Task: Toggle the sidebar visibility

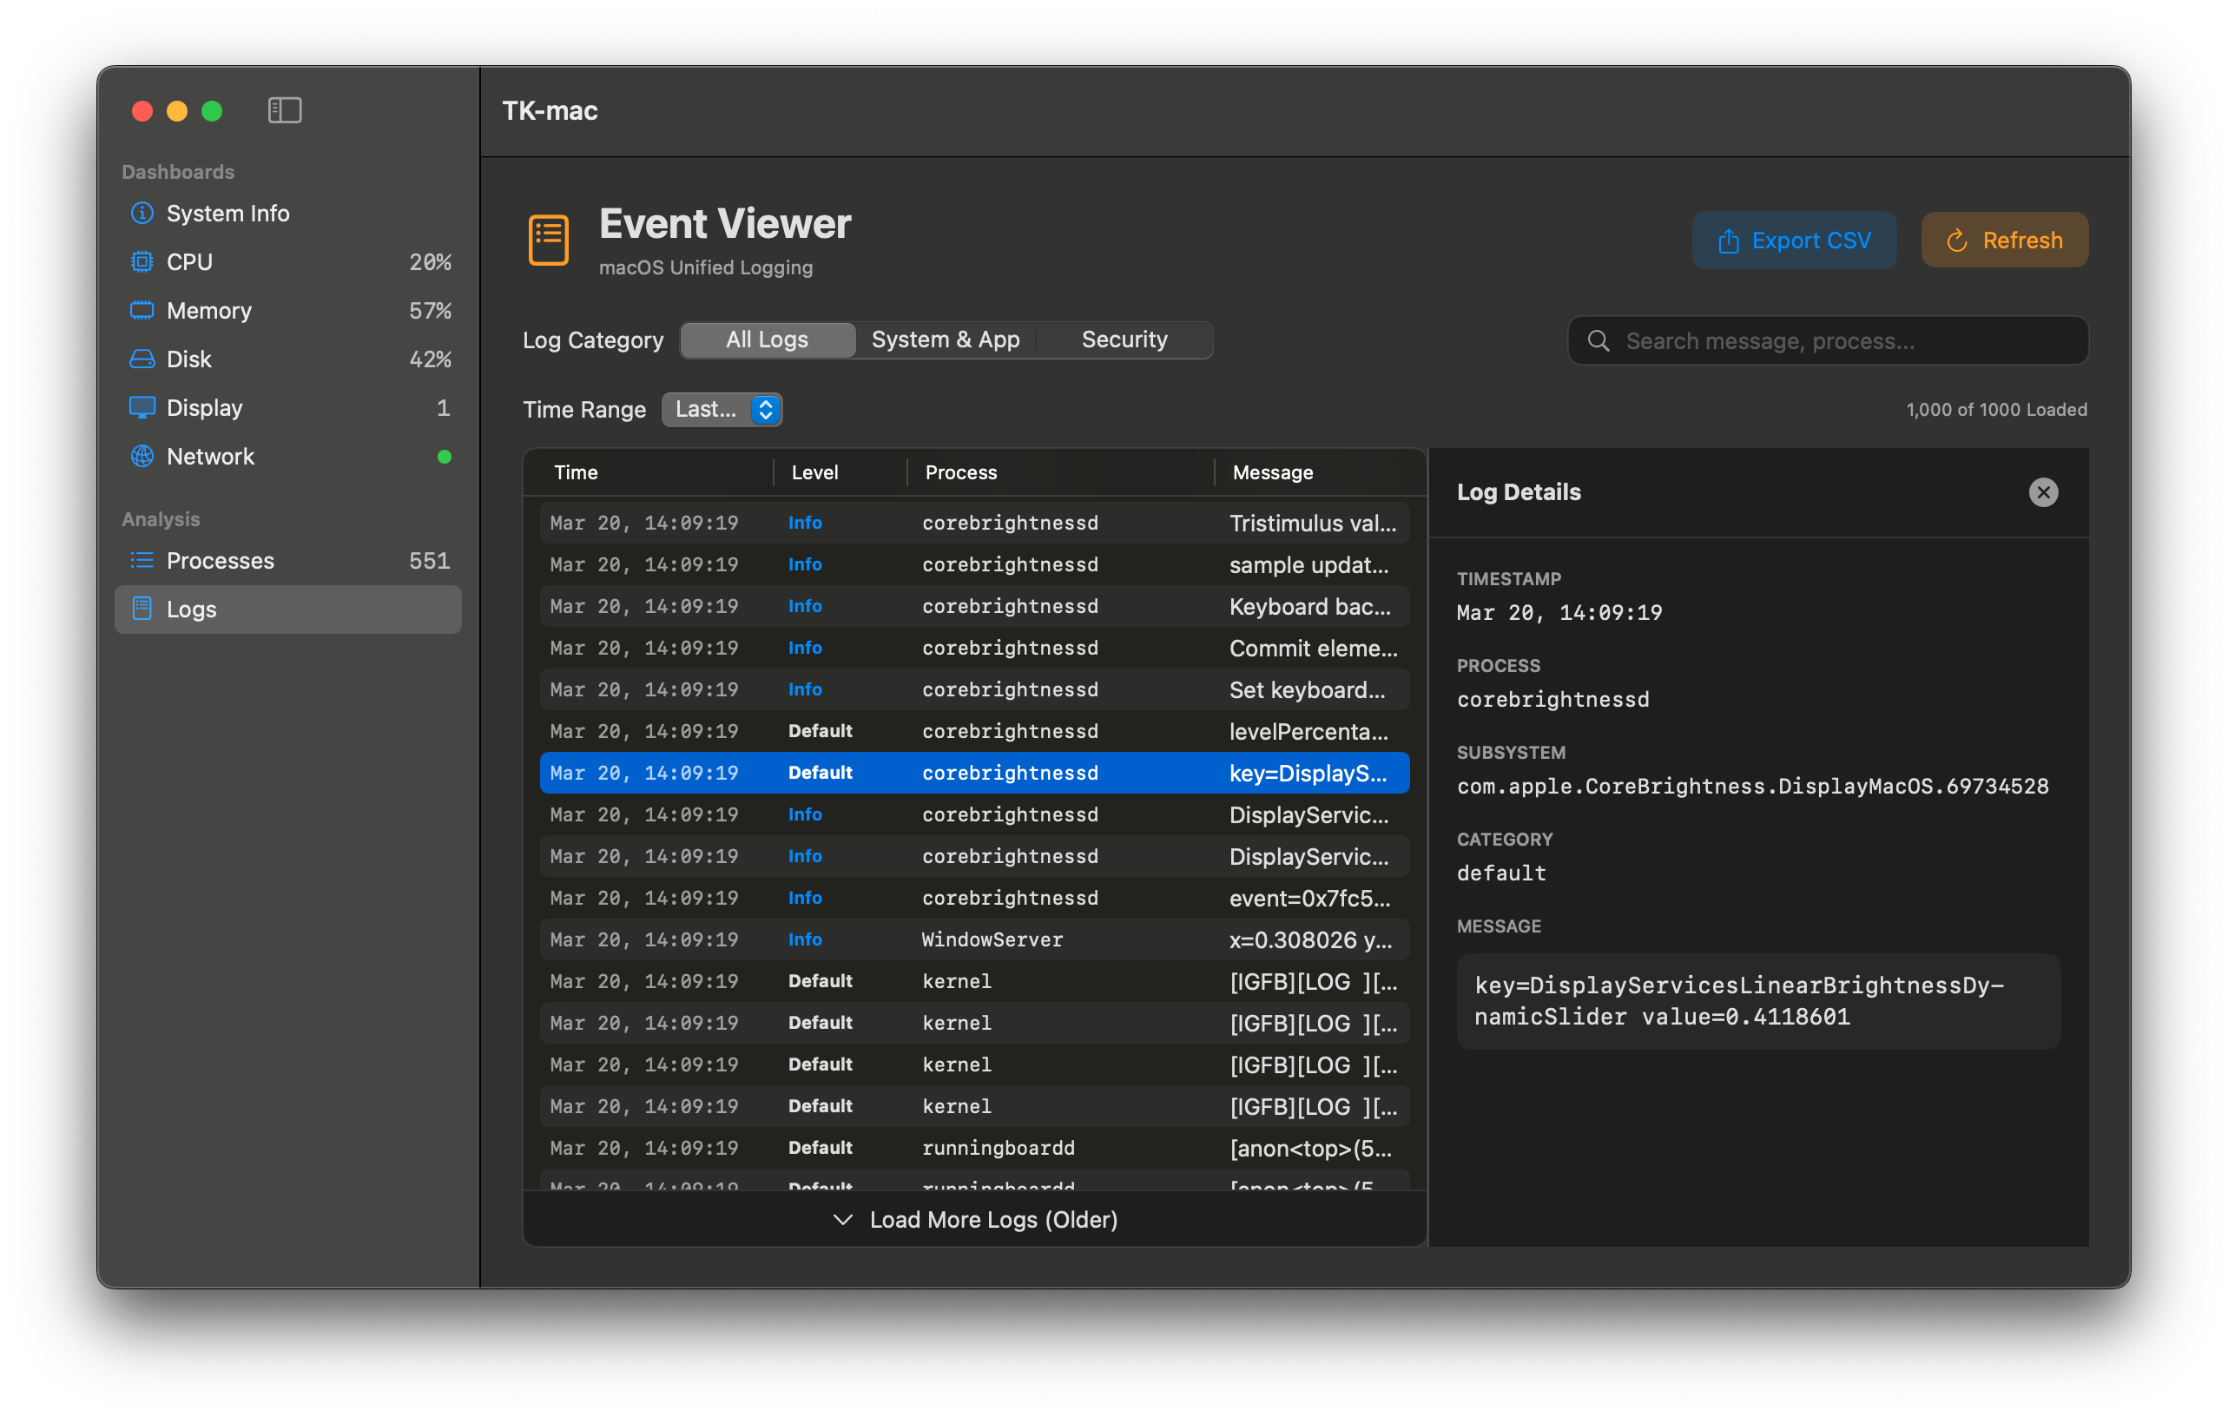Action: pos(284,110)
